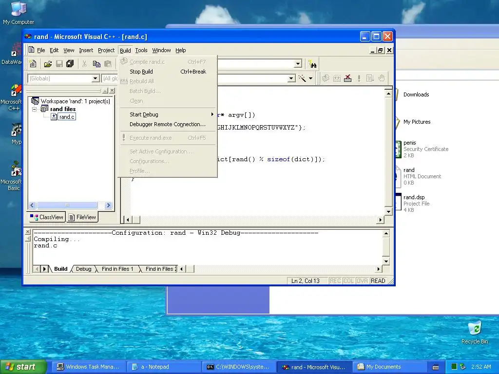Screen dimensions: 499x374
Task: Click the Go debug toolbar icon
Action: [370, 78]
